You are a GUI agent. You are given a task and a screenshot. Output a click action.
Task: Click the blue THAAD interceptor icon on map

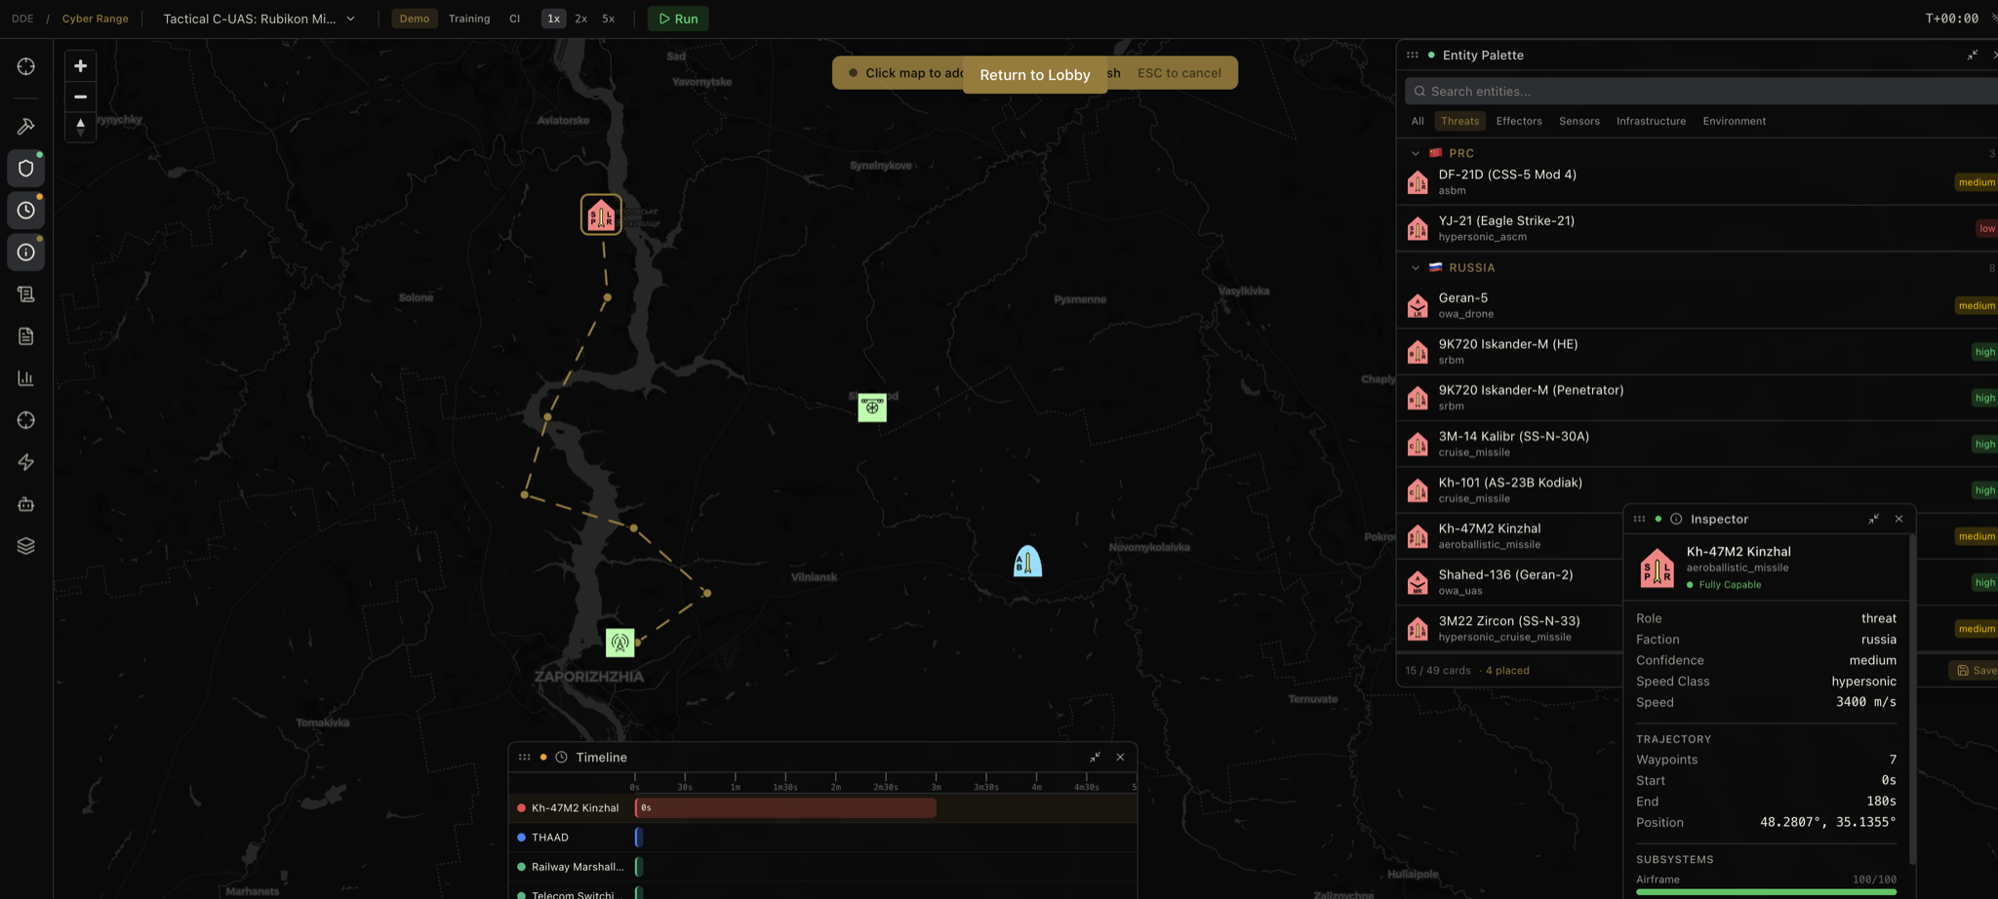click(1027, 562)
